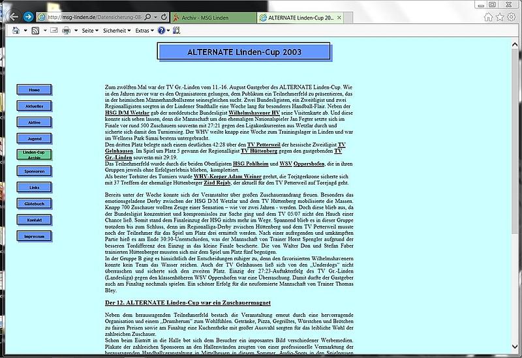Screen dimensions: 522x358
Task: Click the Gästebuch navigation button
Action: tap(35, 203)
